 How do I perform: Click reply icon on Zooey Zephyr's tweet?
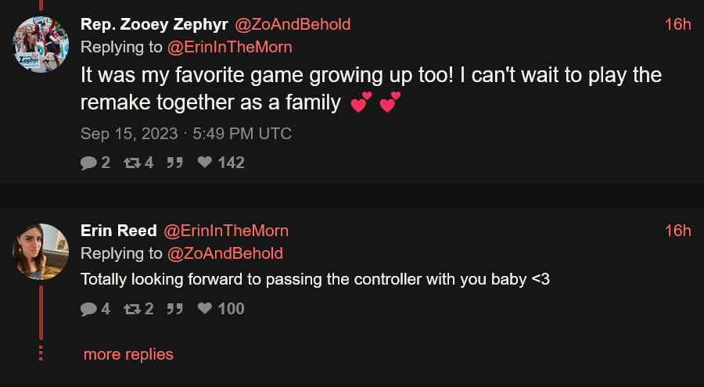[x=87, y=163]
